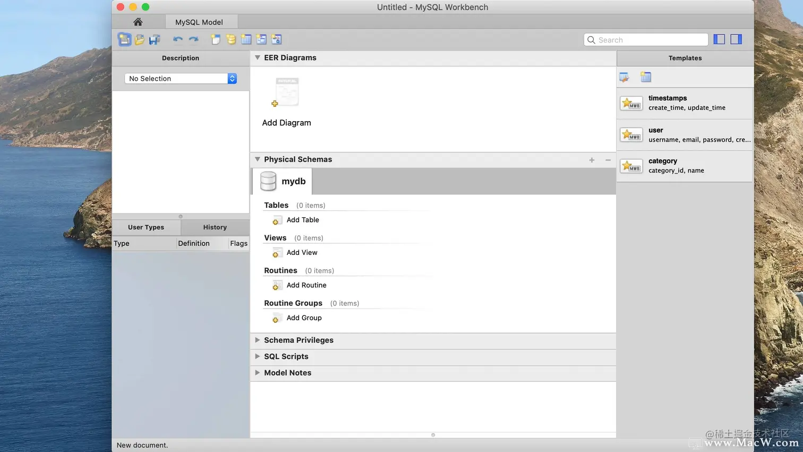803x452 pixels.
Task: Collapse the EER Diagrams section
Action: coord(258,57)
